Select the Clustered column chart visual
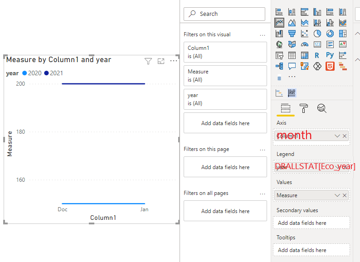This screenshot has height=262, width=360. click(317, 12)
